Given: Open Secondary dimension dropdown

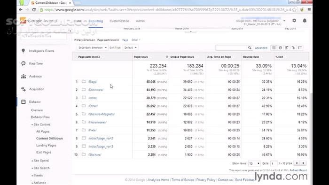Looking at the screenshot, I should [92, 48].
